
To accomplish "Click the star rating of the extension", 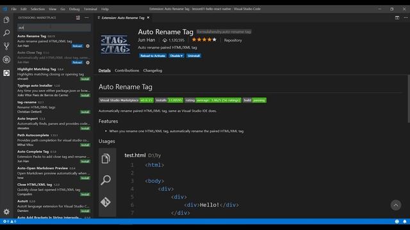I will [x=204, y=40].
